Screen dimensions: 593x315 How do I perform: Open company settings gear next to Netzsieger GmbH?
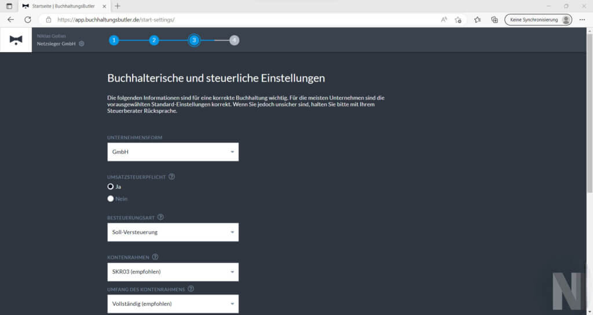(x=81, y=44)
